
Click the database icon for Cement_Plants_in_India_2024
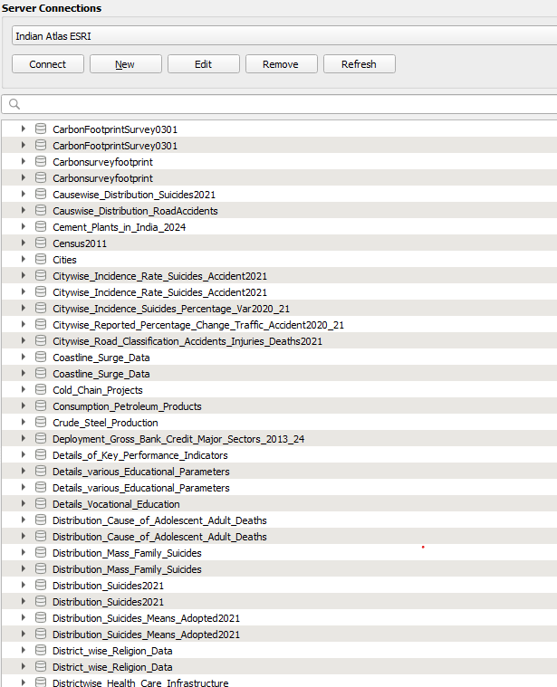pos(41,227)
